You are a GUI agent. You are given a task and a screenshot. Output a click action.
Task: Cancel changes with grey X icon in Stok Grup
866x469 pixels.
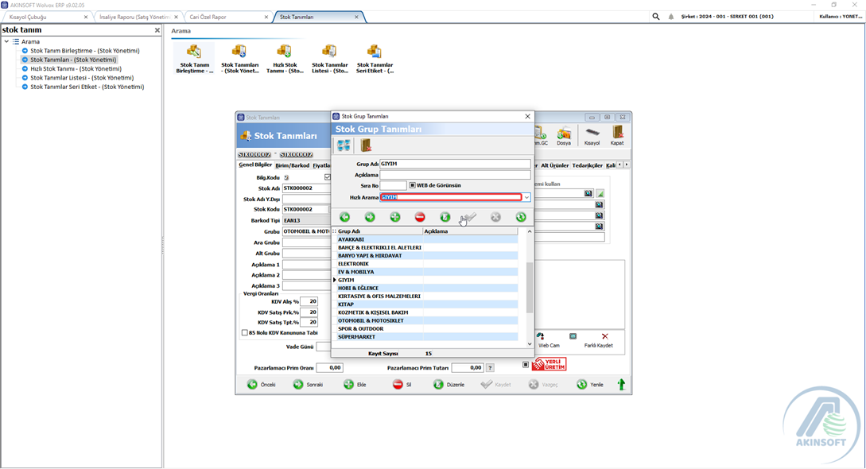pyautogui.click(x=495, y=217)
